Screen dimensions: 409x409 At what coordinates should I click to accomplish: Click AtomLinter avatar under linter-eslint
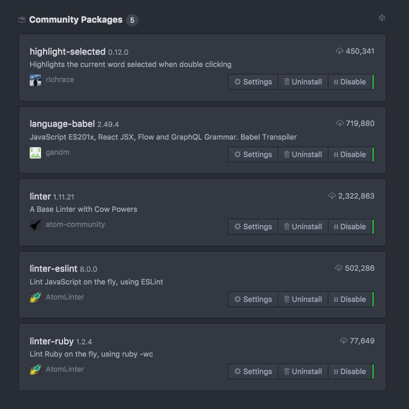point(35,297)
